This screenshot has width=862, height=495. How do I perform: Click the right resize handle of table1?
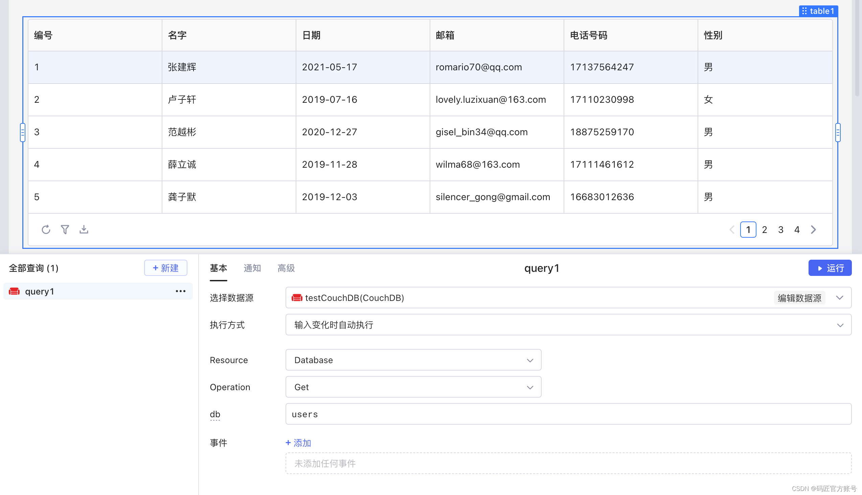pos(838,132)
